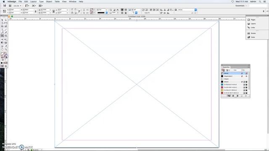
Task: Open the File menu
Action: pyautogui.click(x=20, y=2)
